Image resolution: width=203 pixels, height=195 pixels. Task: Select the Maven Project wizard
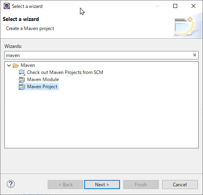point(42,87)
